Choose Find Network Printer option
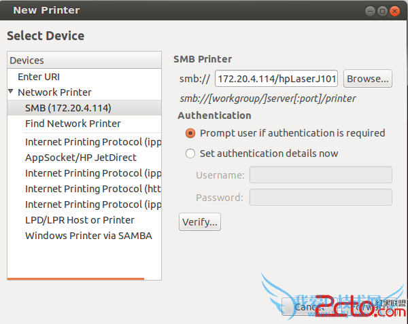The image size is (408, 324). [x=73, y=124]
